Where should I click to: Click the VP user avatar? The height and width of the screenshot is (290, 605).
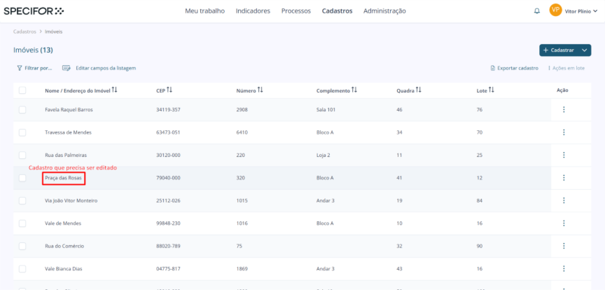pyautogui.click(x=555, y=11)
